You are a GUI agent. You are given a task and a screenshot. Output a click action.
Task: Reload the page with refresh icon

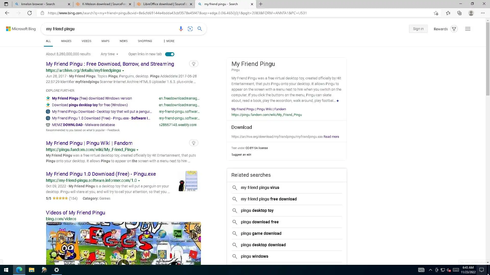pyautogui.click(x=30, y=13)
